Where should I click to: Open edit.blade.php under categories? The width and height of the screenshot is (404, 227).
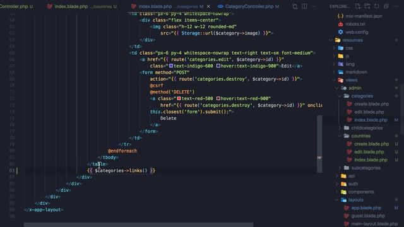click(369, 112)
